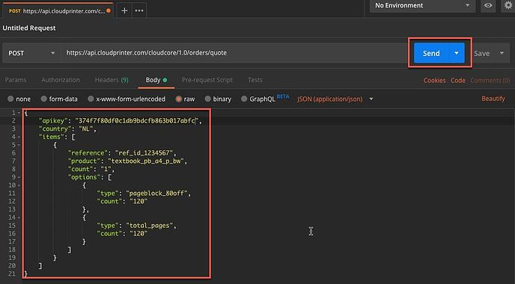Image resolution: width=515 pixels, height=284 pixels.
Task: Open the POST method dropdown
Action: 31,53
